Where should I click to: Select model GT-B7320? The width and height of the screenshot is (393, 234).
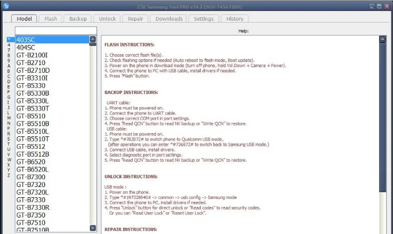(x=52, y=184)
